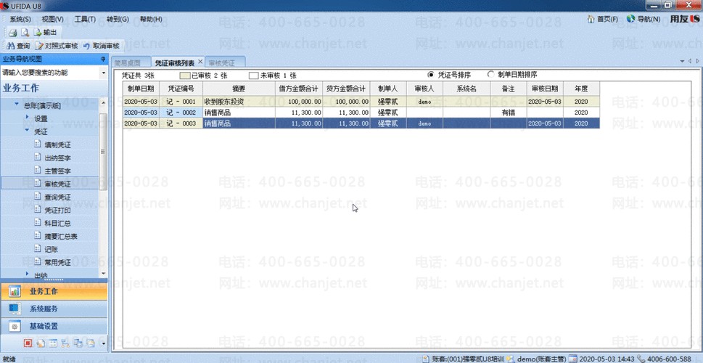Click the 查询 binoculars search icon

tap(10, 46)
